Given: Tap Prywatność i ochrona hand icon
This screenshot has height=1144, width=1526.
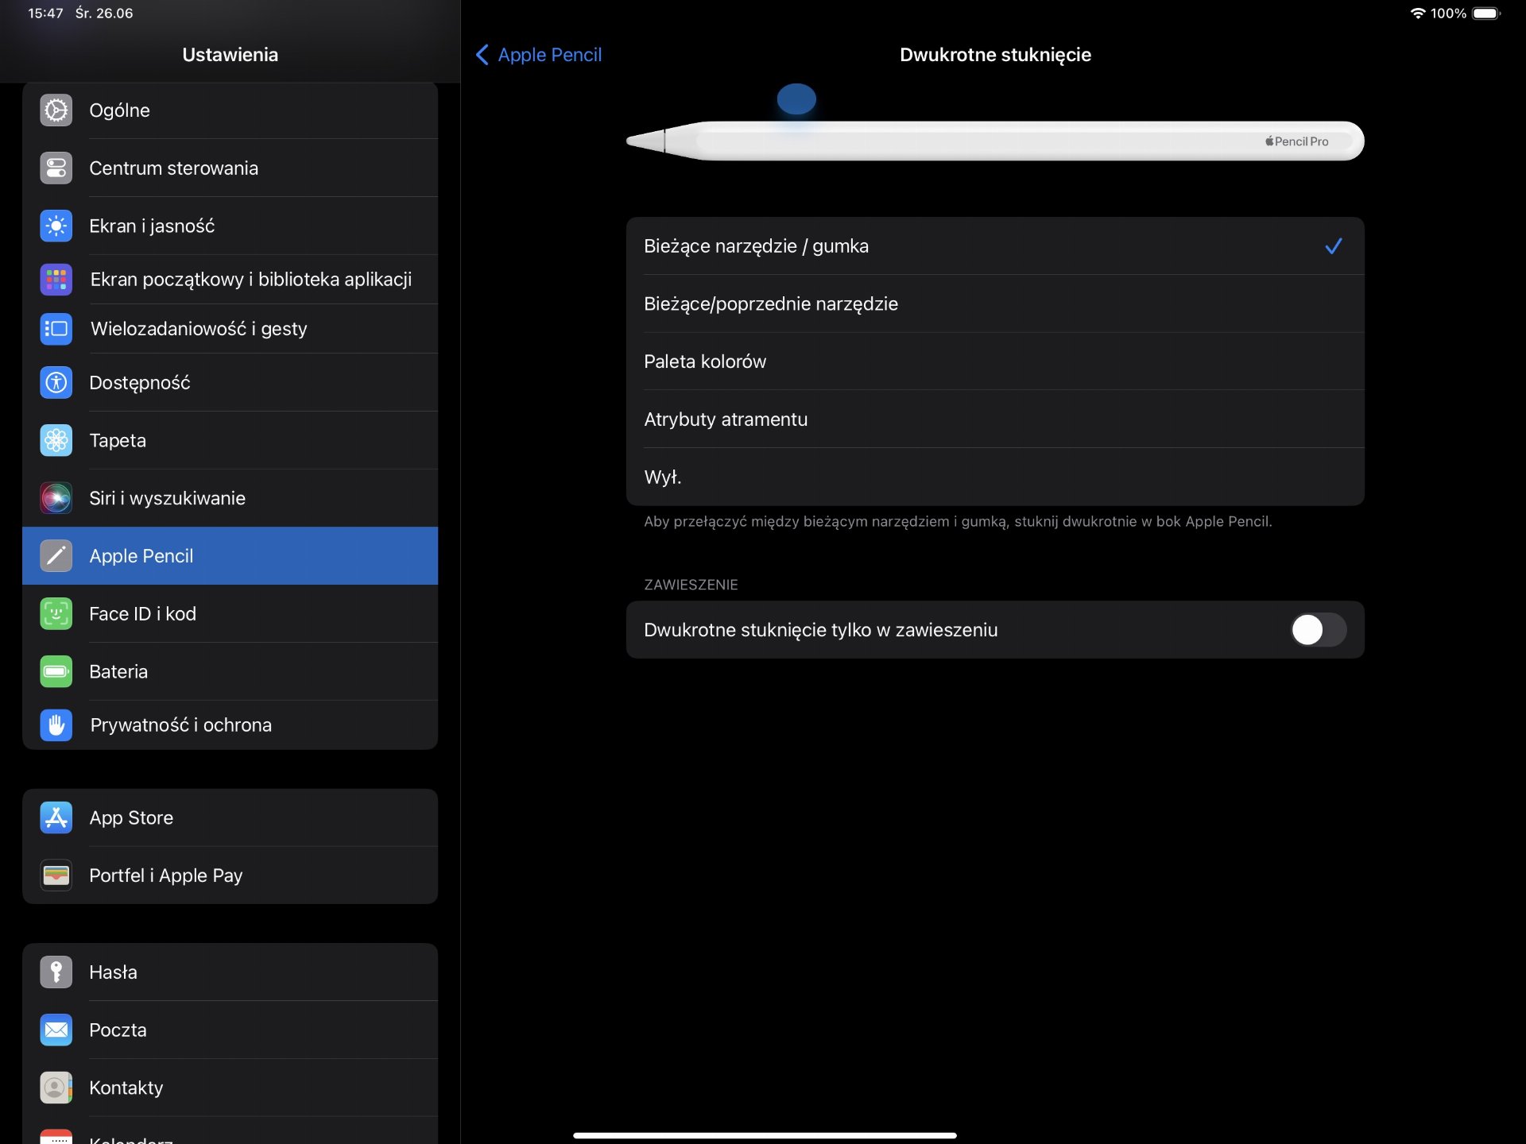Looking at the screenshot, I should [x=56, y=725].
